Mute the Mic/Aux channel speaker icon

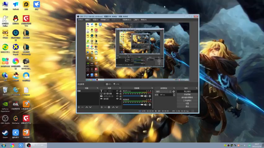click(146, 96)
